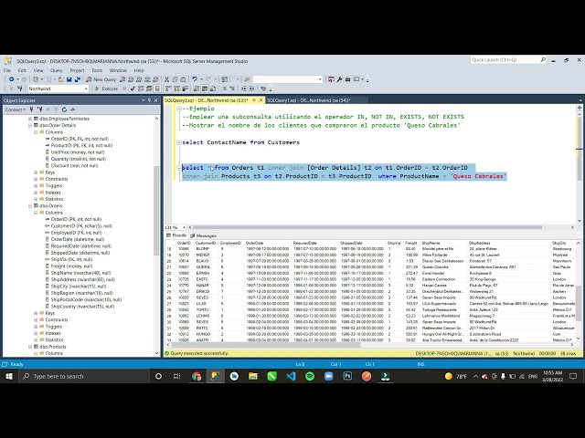Click the Filter icon in Object Explorer

pyautogui.click(x=56, y=109)
